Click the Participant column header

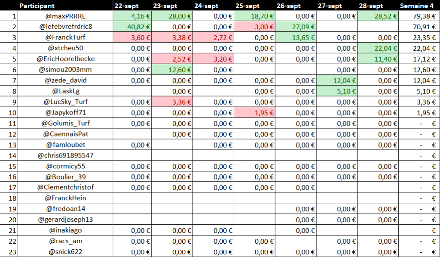[37, 6]
